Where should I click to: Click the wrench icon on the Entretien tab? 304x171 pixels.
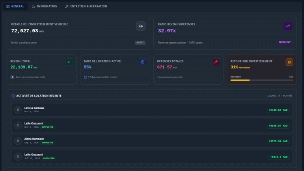67,6
